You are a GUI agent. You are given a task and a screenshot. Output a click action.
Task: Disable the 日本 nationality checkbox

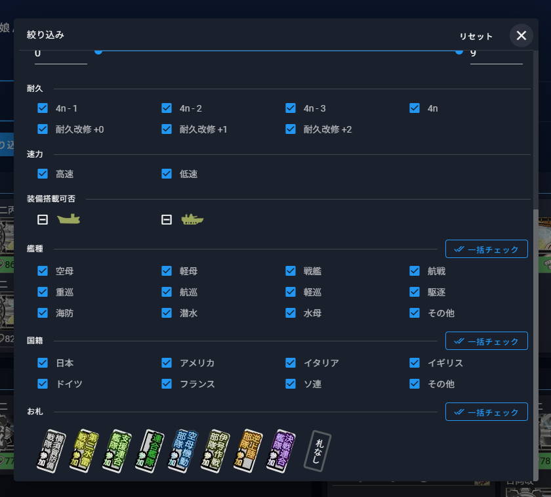pos(43,362)
